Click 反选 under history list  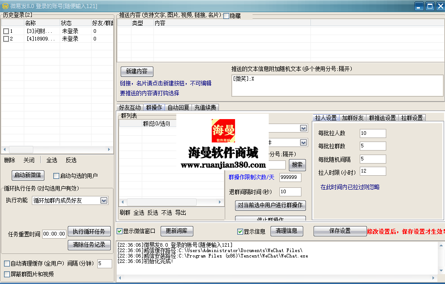pos(71,160)
